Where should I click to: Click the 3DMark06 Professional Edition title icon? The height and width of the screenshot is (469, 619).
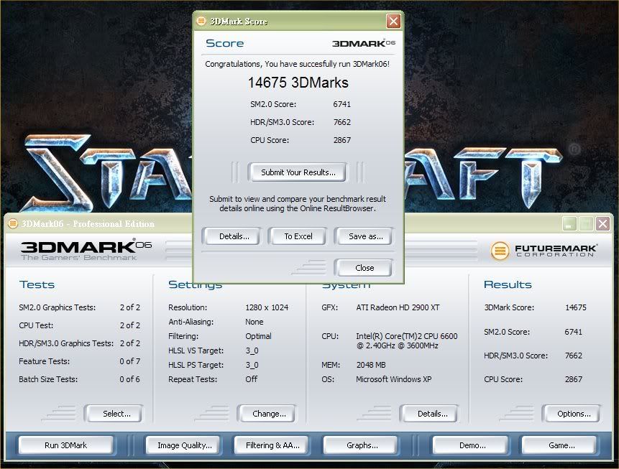(x=13, y=223)
